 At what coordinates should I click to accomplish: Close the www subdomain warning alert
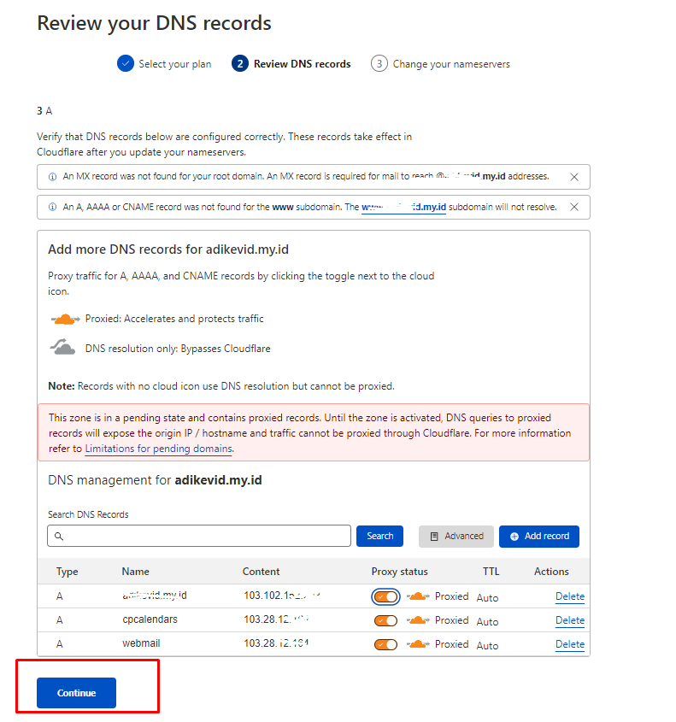[574, 207]
